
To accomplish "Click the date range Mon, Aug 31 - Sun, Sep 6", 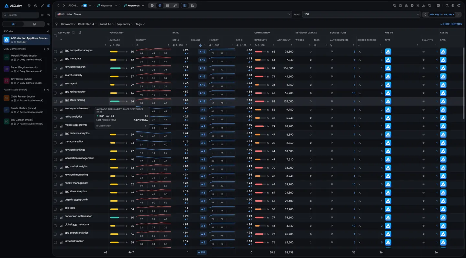I will coord(442,15).
